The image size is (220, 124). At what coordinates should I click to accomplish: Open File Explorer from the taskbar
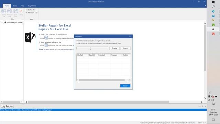[x=213, y=20]
